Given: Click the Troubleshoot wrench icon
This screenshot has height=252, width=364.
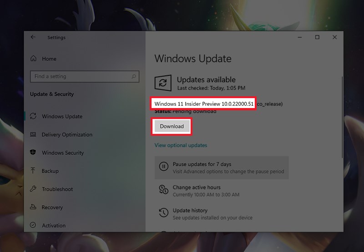Looking at the screenshot, I should [x=33, y=189].
